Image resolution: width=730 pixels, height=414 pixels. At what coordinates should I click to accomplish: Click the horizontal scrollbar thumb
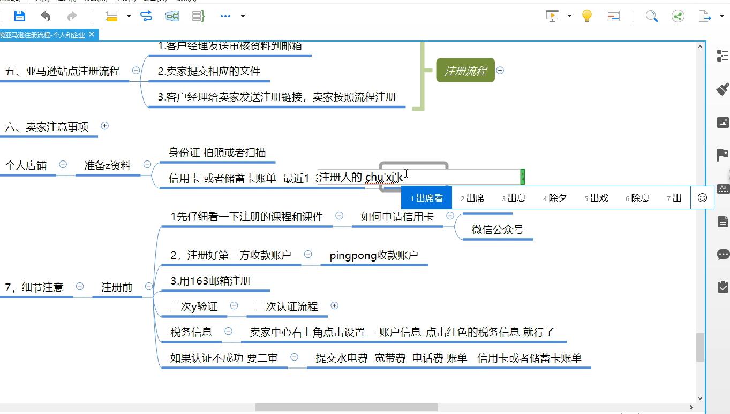point(346,407)
